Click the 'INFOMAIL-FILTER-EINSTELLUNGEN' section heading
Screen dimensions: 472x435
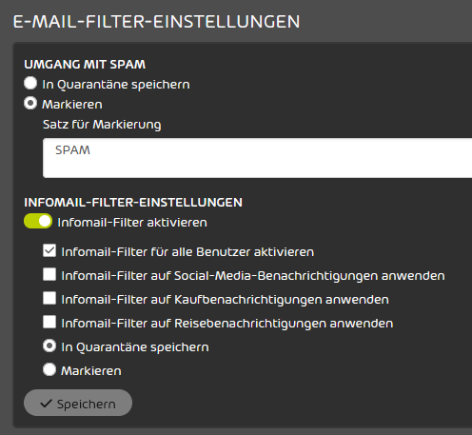point(133,203)
